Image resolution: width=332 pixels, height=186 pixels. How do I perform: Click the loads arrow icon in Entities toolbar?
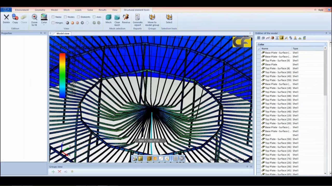click(295, 38)
